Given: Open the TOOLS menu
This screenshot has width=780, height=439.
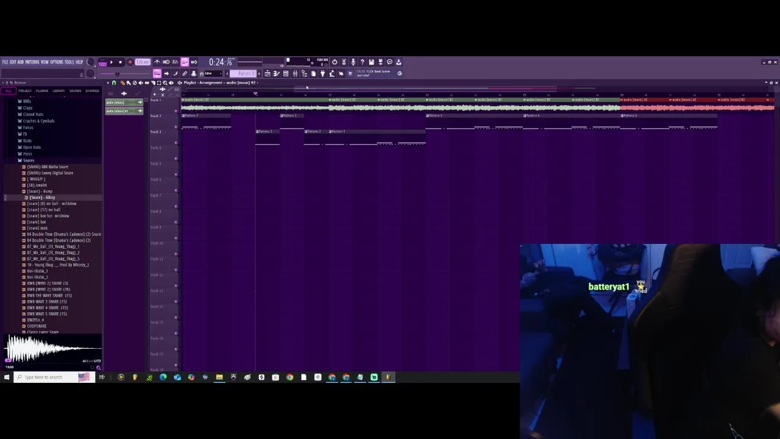Looking at the screenshot, I should coord(69,62).
